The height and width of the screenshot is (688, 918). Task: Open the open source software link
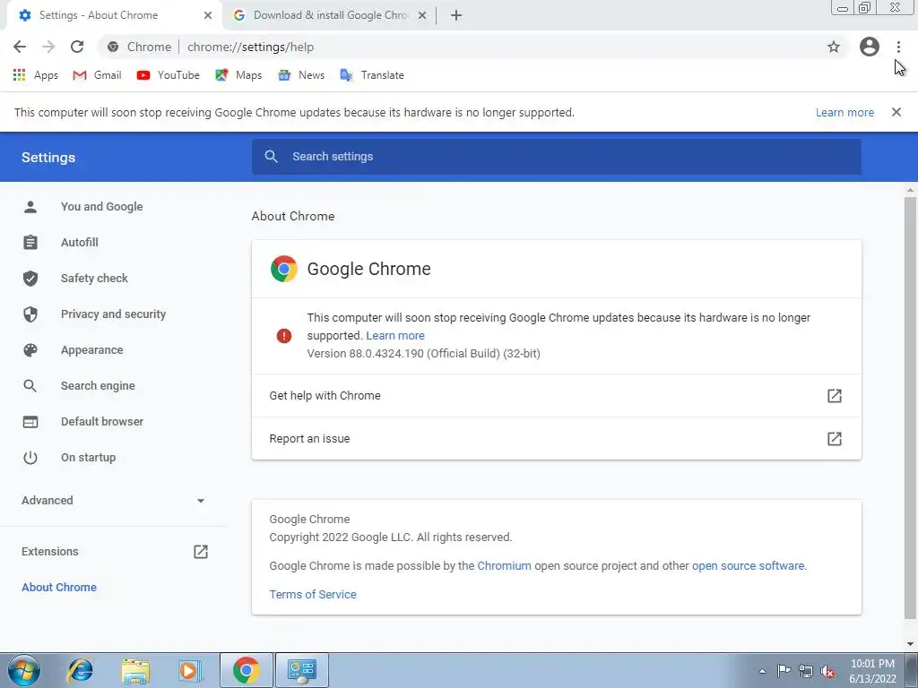pos(748,566)
